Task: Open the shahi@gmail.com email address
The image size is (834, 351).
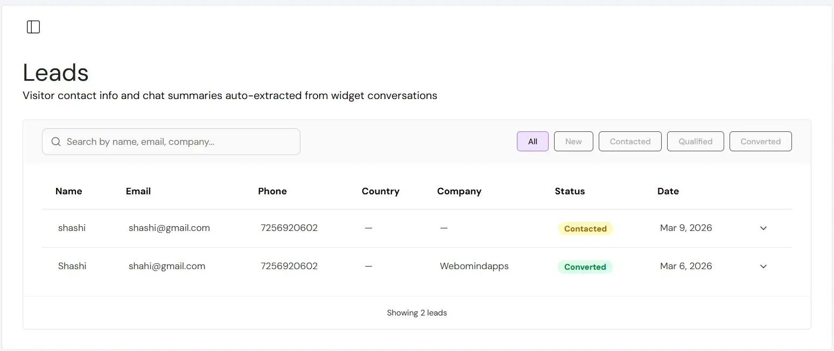Action: click(167, 266)
